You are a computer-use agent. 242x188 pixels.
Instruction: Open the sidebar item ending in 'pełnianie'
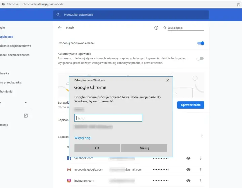(7, 37)
